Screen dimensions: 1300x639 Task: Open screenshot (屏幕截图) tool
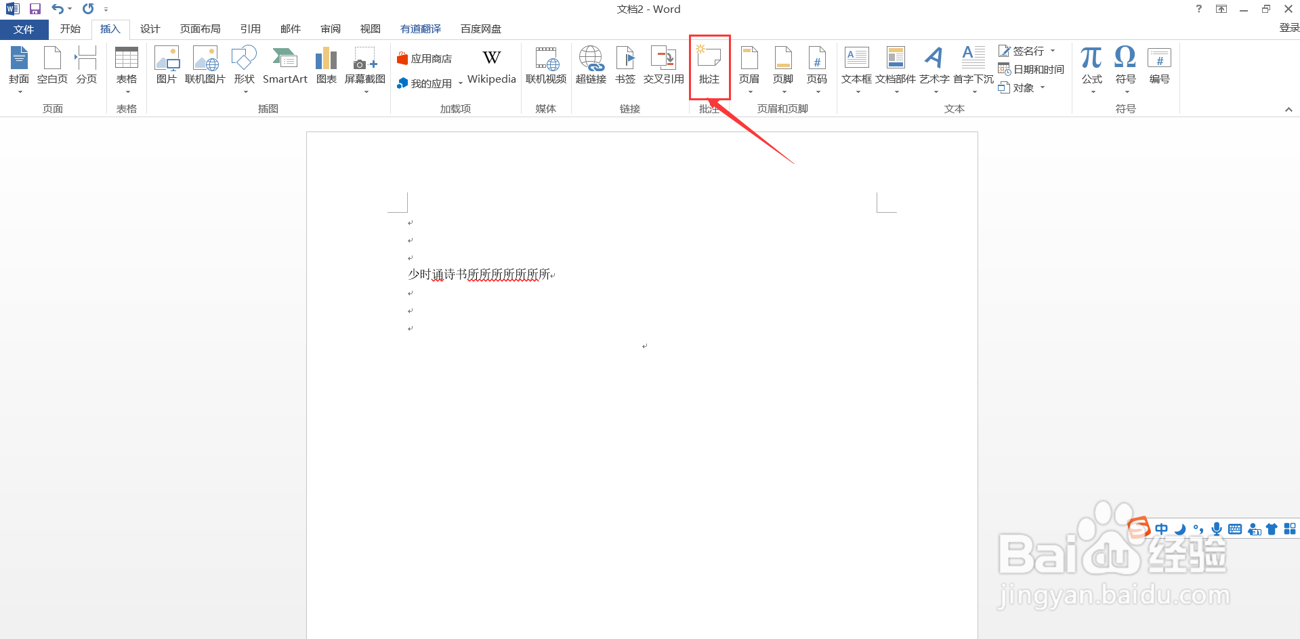click(x=365, y=68)
